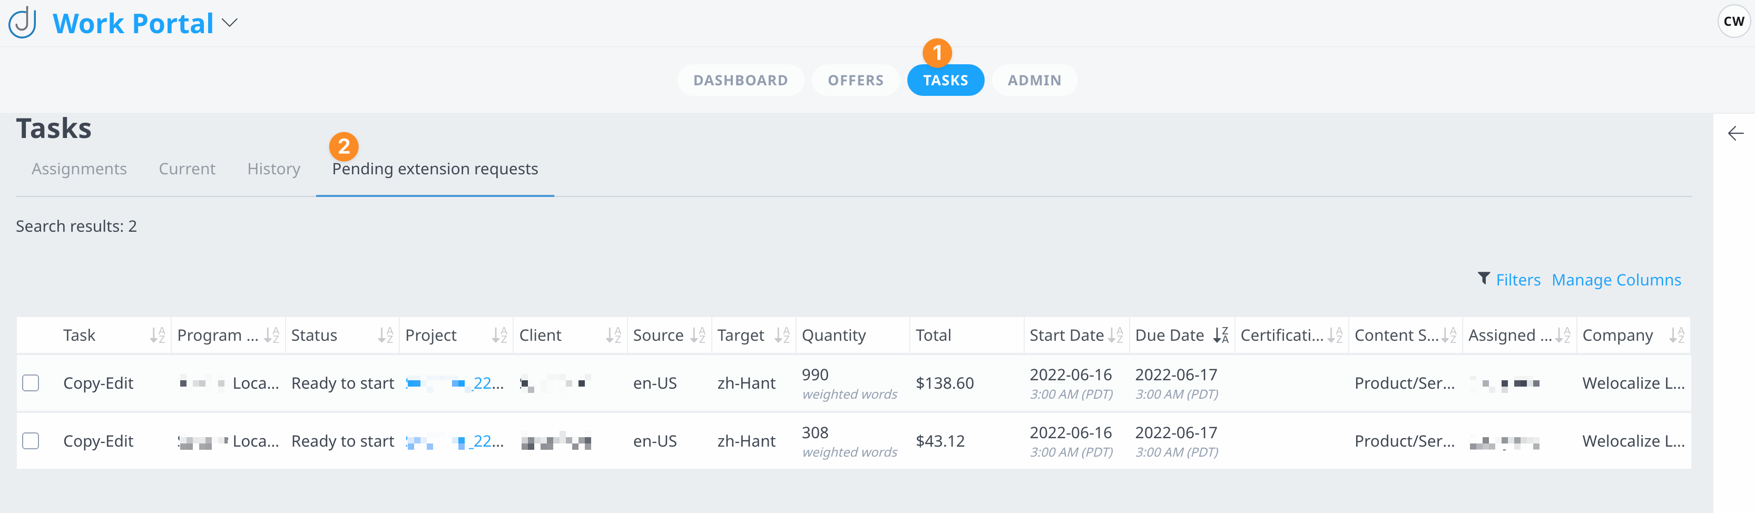Sort by the Task column sort icon
The height and width of the screenshot is (513, 1755).
(x=158, y=335)
